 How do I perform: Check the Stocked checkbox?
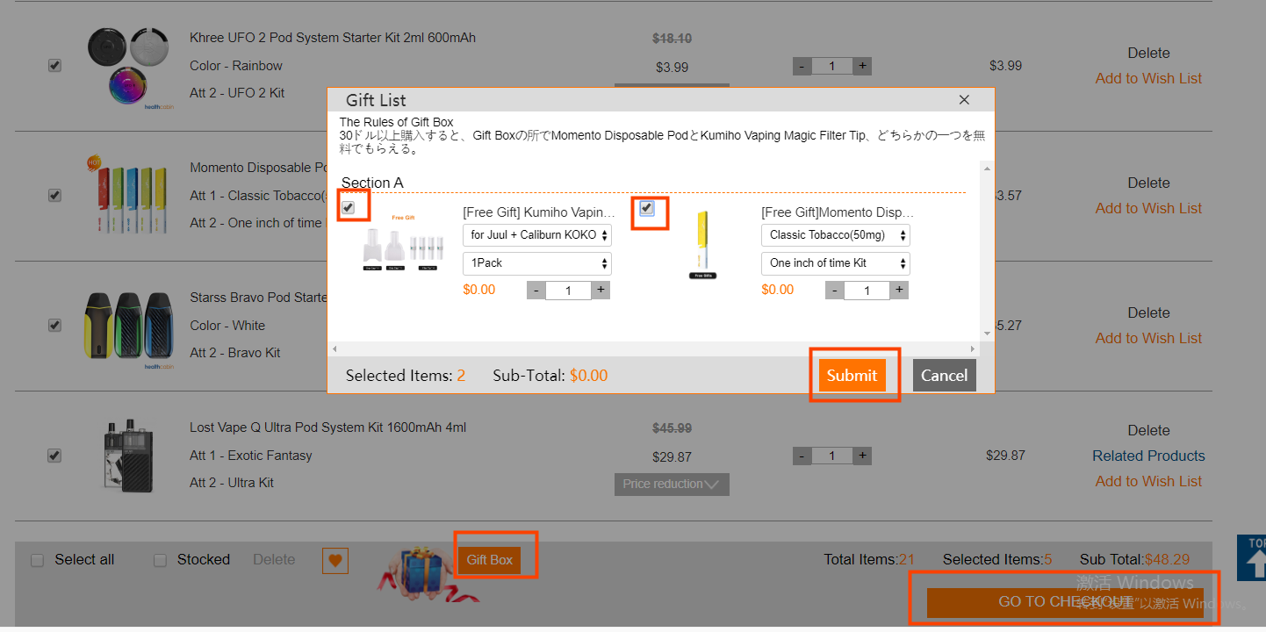click(x=160, y=560)
